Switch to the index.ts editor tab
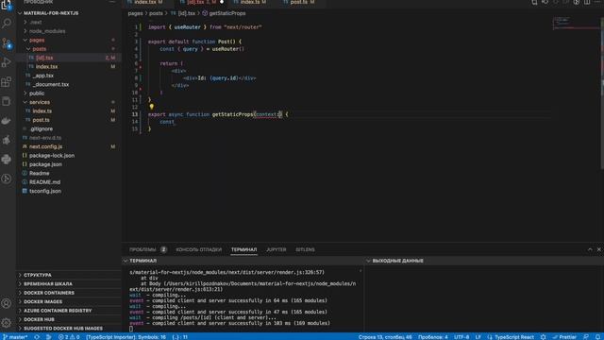The width and height of the screenshot is (604, 340). coord(250,2)
